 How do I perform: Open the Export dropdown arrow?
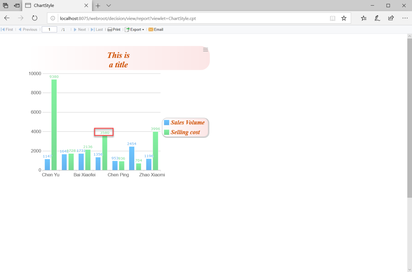point(143,29)
